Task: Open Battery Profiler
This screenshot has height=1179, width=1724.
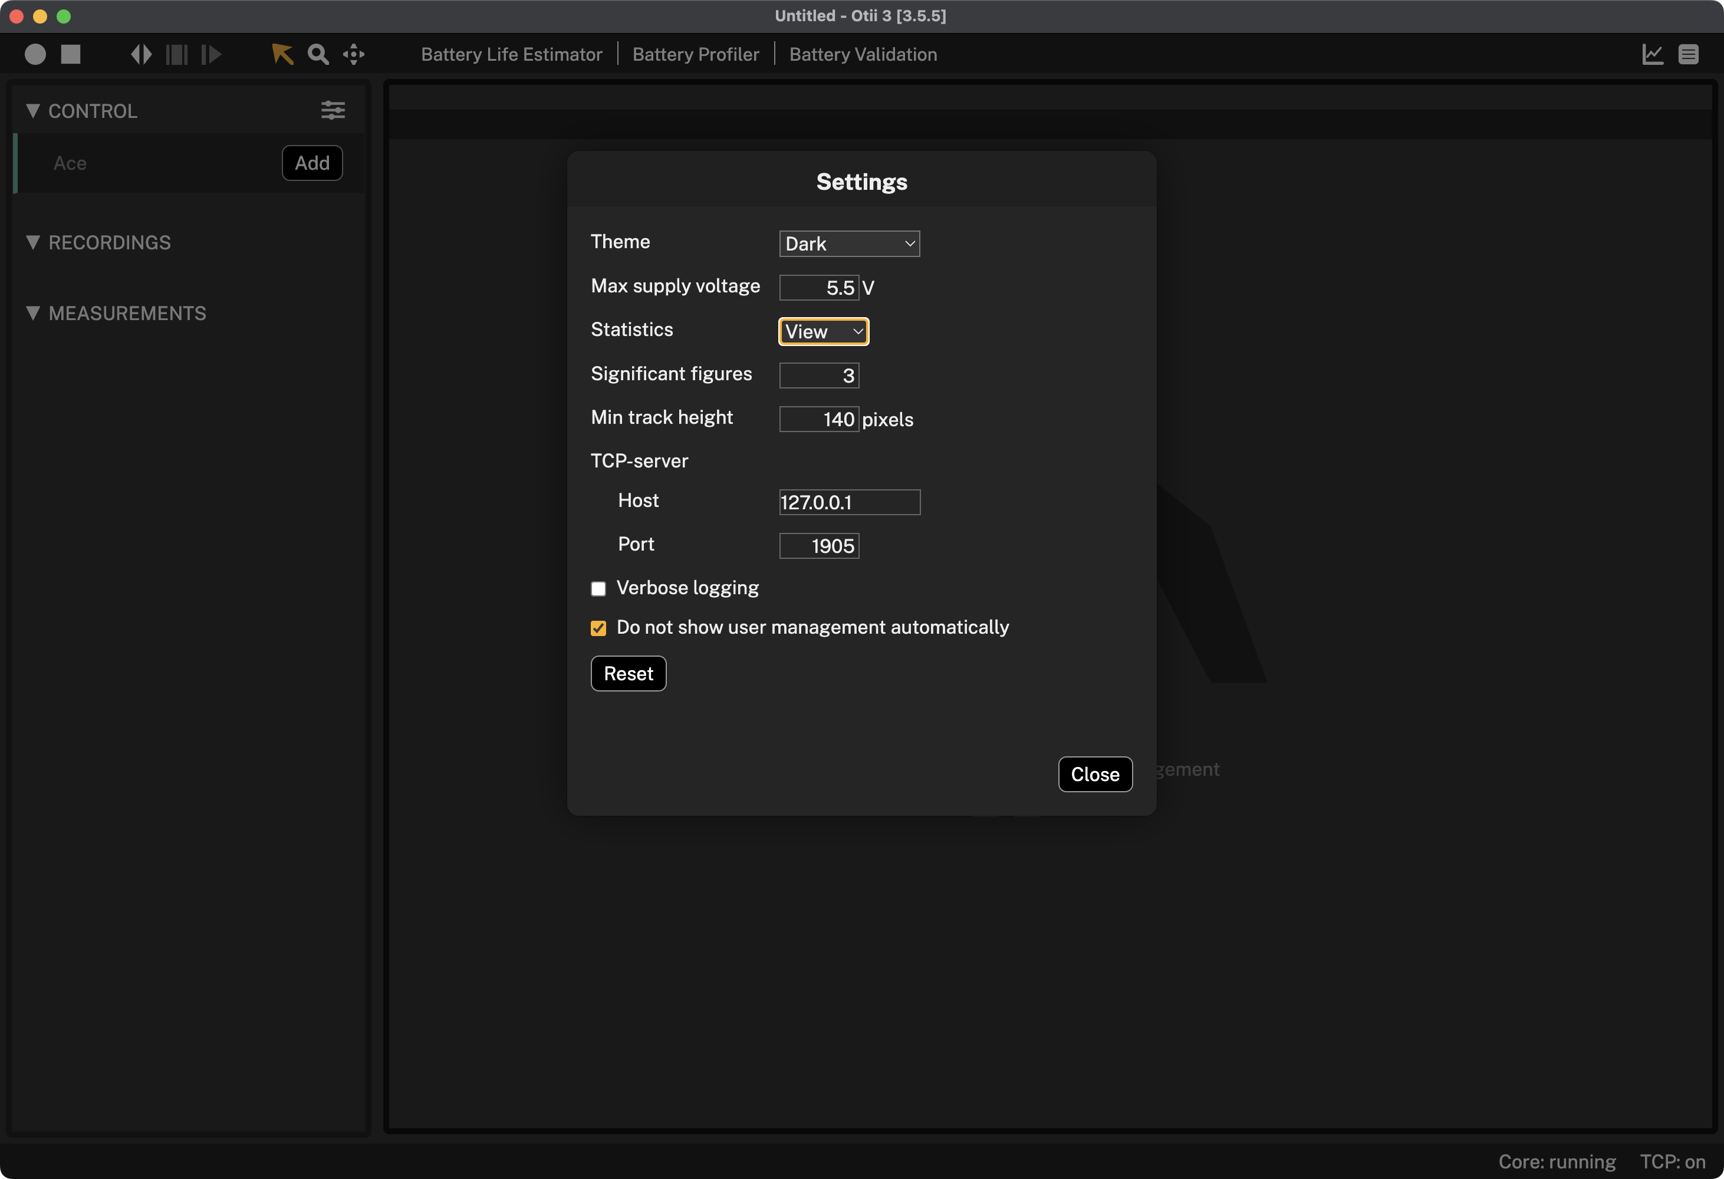Action: coord(696,54)
